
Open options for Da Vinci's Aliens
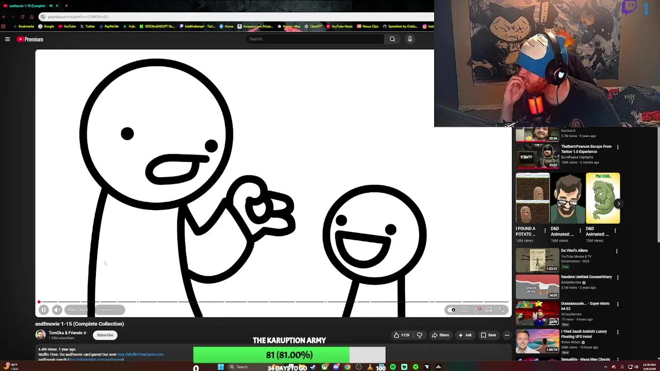tap(617, 251)
